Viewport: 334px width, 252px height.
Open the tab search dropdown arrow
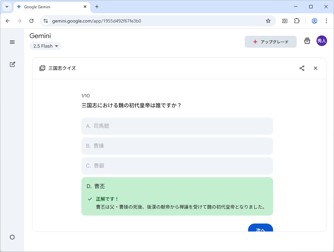pos(7,7)
